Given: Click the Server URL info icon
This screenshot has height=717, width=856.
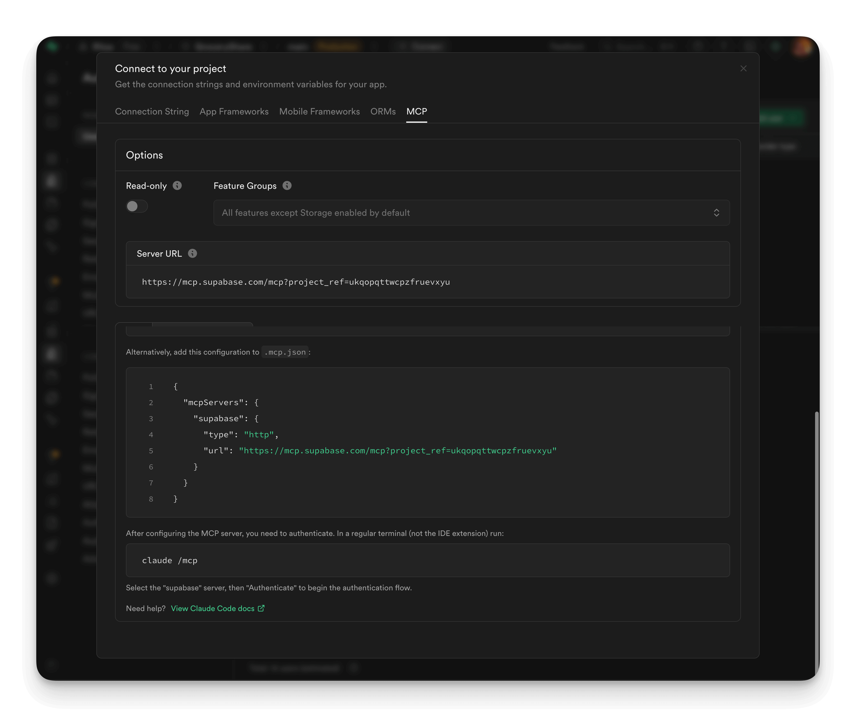Looking at the screenshot, I should pos(192,253).
